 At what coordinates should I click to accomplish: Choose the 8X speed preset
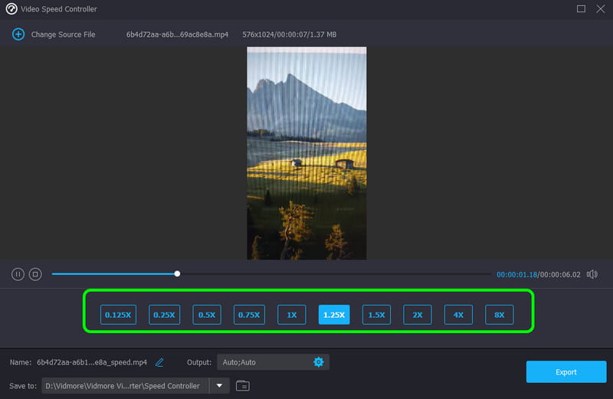coord(499,315)
